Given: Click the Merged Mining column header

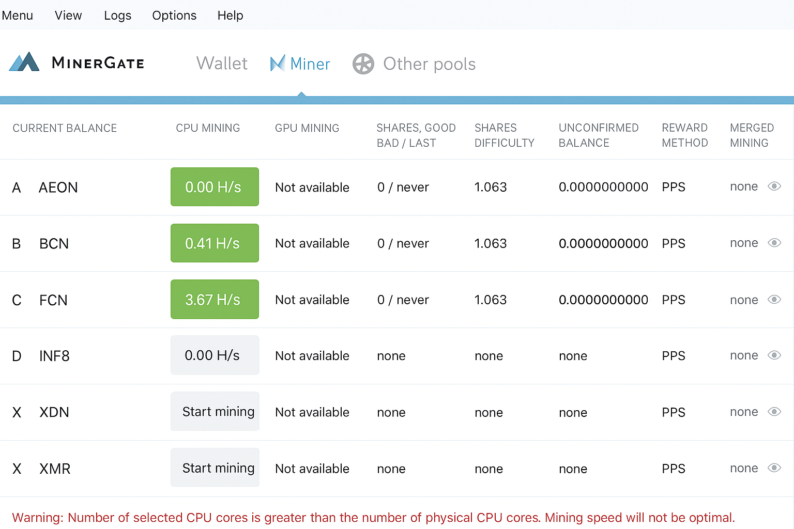Looking at the screenshot, I should tap(752, 135).
